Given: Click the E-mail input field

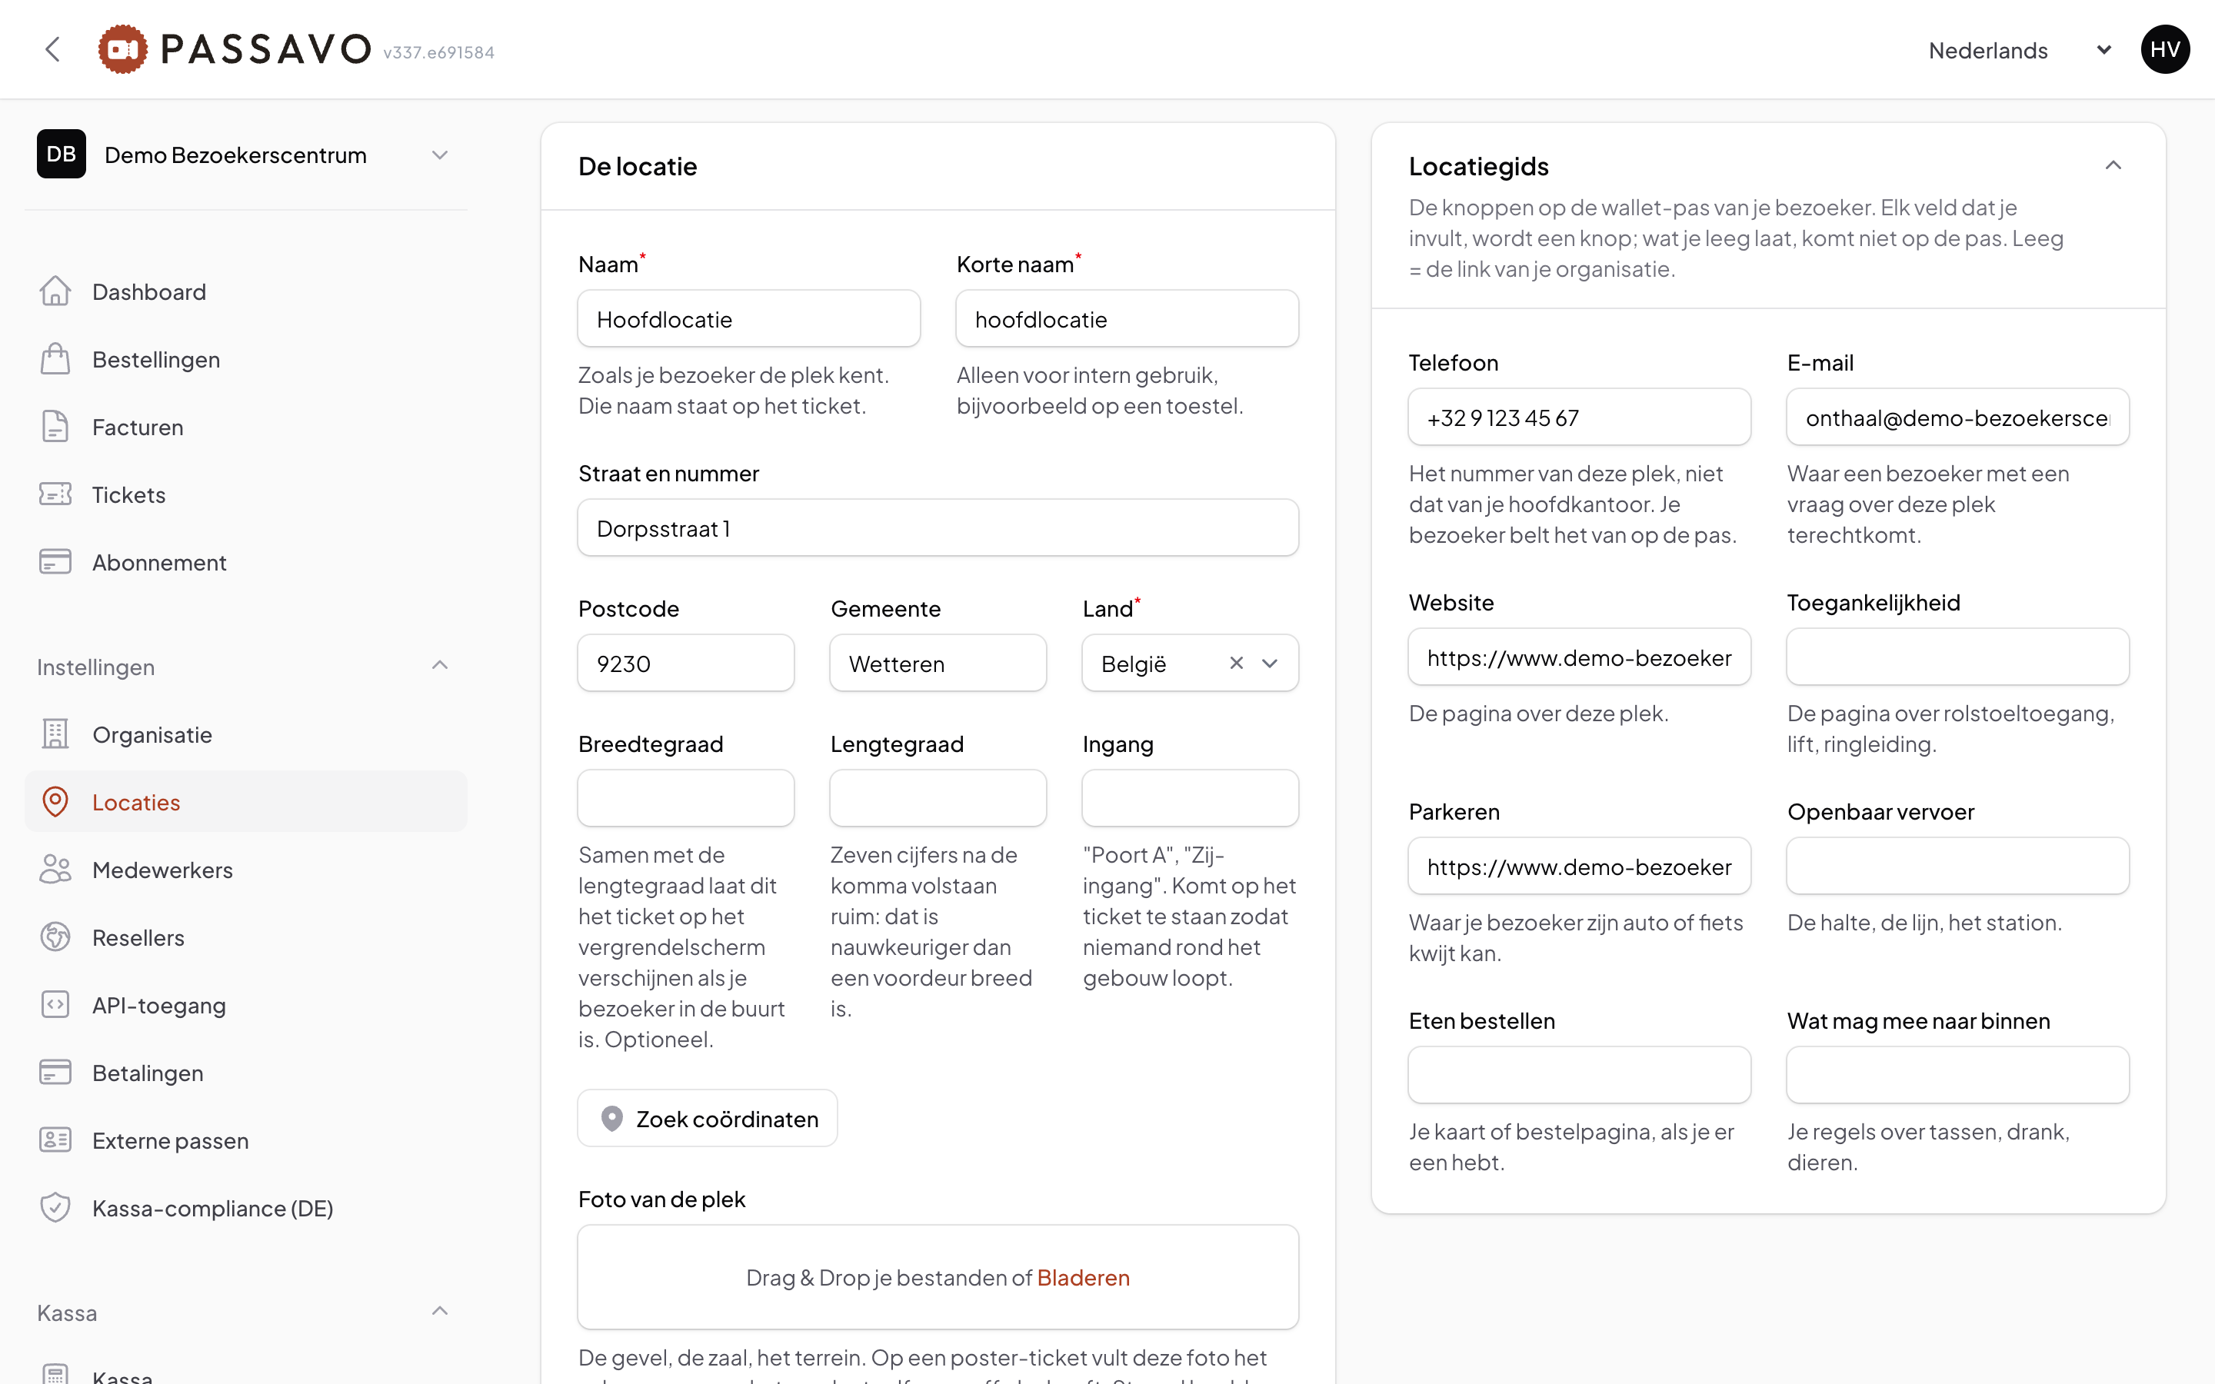Looking at the screenshot, I should click(1958, 418).
